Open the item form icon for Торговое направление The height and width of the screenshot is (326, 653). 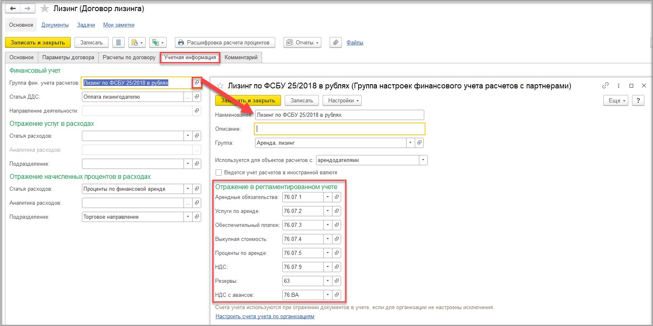[197, 217]
